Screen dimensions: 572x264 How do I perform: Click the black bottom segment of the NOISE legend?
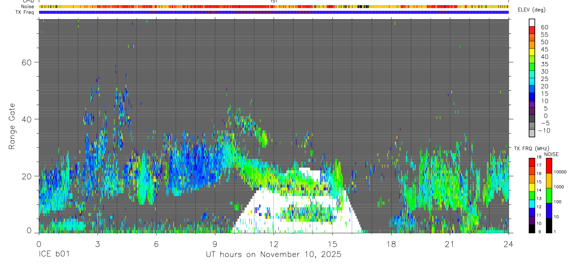(549, 225)
